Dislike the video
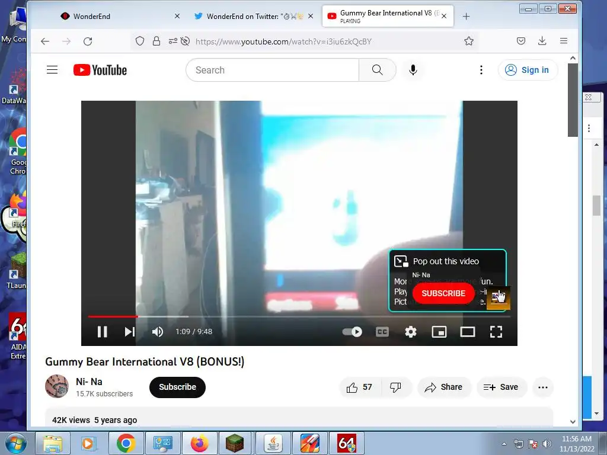Image resolution: width=607 pixels, height=455 pixels. pyautogui.click(x=395, y=387)
